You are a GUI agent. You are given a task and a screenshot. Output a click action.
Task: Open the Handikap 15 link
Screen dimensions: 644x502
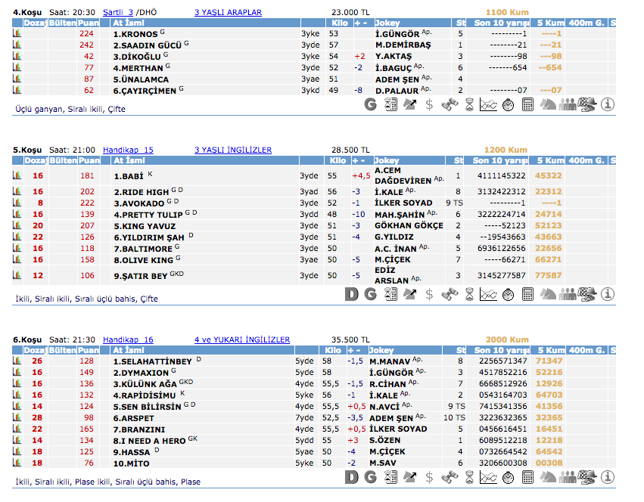coord(128,150)
